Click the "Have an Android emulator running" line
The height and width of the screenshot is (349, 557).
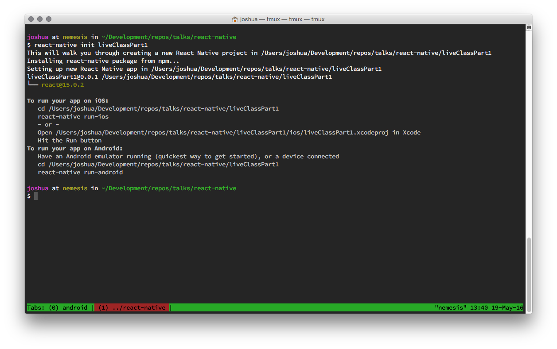pyautogui.click(x=188, y=157)
